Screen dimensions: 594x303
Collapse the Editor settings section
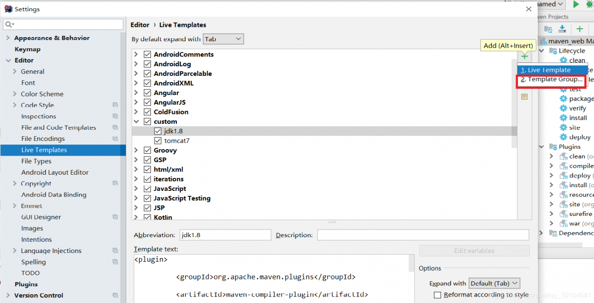click(x=8, y=60)
